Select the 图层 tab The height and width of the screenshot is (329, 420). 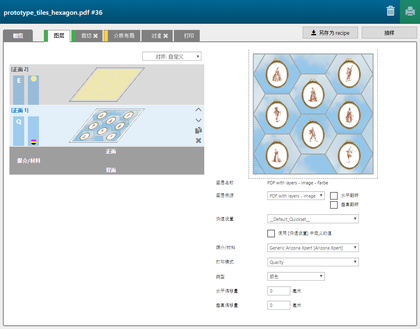pyautogui.click(x=57, y=36)
